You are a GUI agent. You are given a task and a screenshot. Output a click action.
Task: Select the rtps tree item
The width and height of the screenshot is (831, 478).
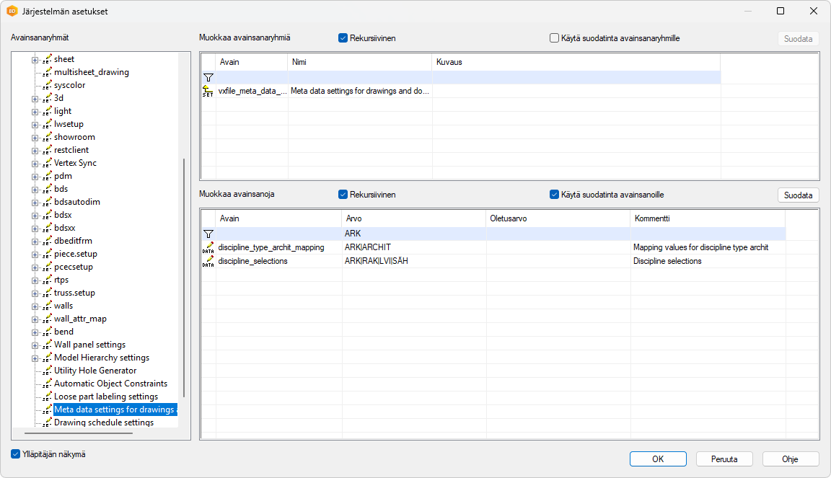pyautogui.click(x=61, y=280)
